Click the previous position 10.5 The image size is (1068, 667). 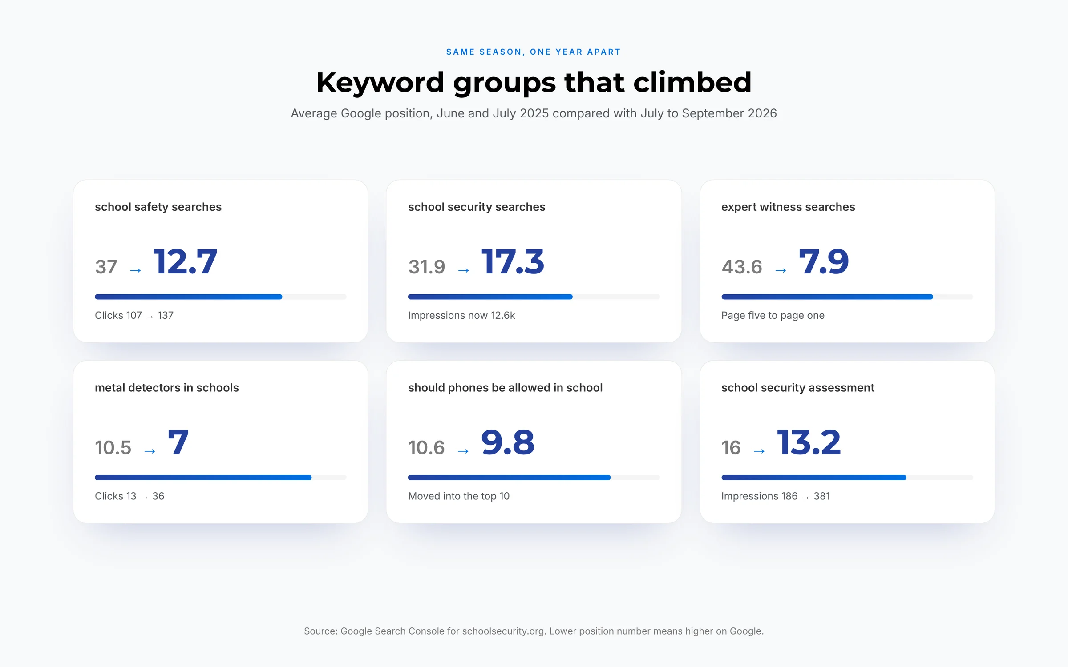(113, 448)
